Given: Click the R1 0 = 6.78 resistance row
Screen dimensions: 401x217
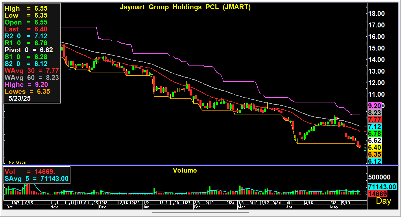Looking at the screenshot, I should (x=26, y=43).
